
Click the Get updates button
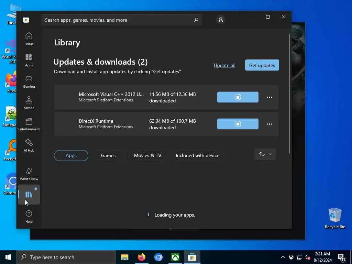(262, 65)
